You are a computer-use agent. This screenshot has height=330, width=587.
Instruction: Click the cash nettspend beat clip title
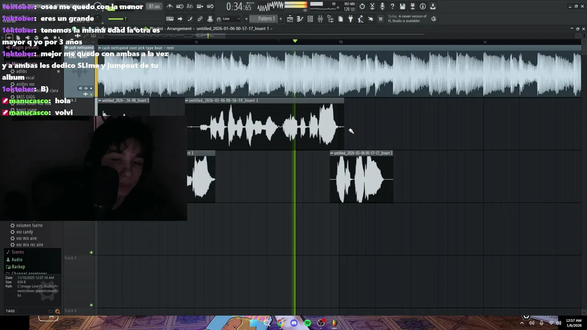(138, 48)
